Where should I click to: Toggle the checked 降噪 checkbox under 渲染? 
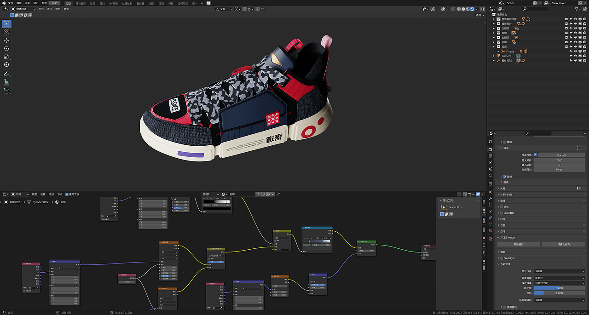pyautogui.click(x=505, y=177)
